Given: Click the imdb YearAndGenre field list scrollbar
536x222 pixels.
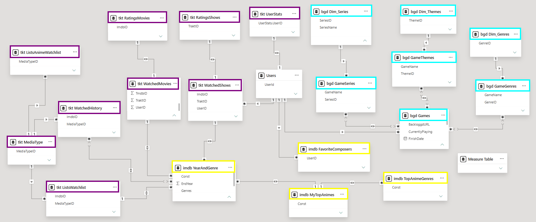Looking at the screenshot, I should tap(234, 179).
